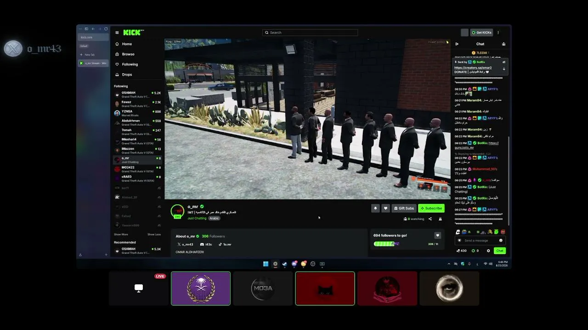Go back with browser back arrow
The width and height of the screenshot is (588, 330).
tap(93, 29)
